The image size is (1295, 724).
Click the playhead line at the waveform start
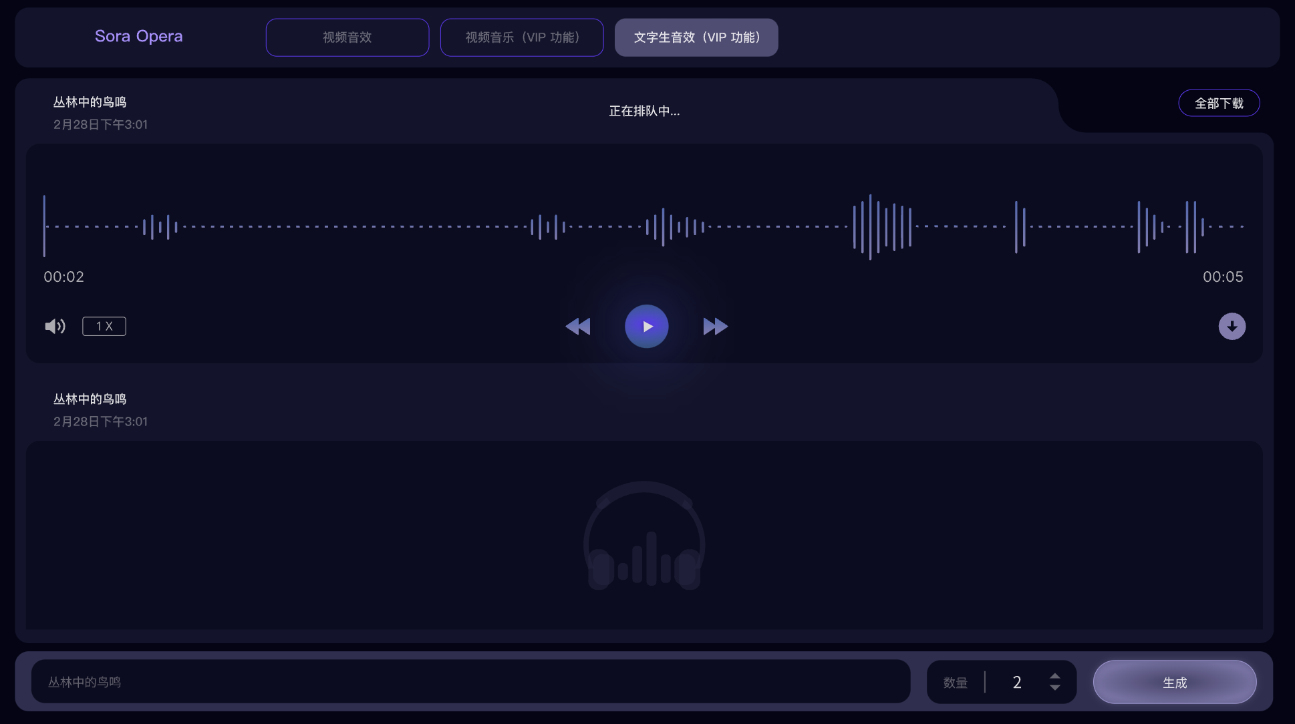click(x=44, y=226)
